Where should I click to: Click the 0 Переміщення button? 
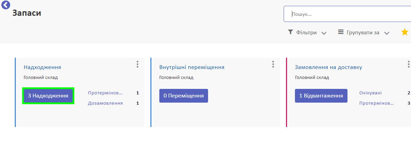click(x=183, y=96)
